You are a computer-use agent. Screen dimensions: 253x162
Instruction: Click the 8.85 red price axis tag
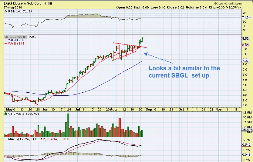(x=246, y=45)
